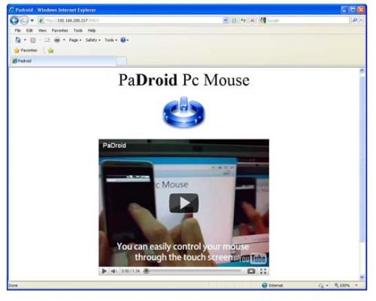The image size is (376, 301).
Task: Click the Favorites button with star
Action: [26, 50]
